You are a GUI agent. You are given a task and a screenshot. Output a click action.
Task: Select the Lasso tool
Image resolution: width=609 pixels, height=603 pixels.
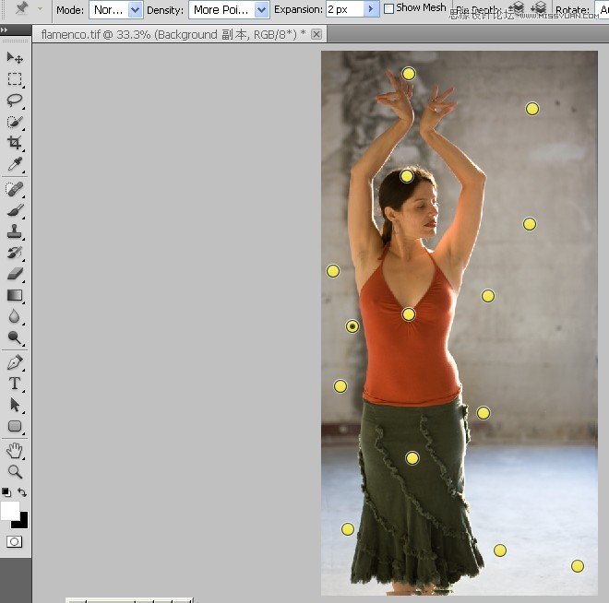click(15, 100)
